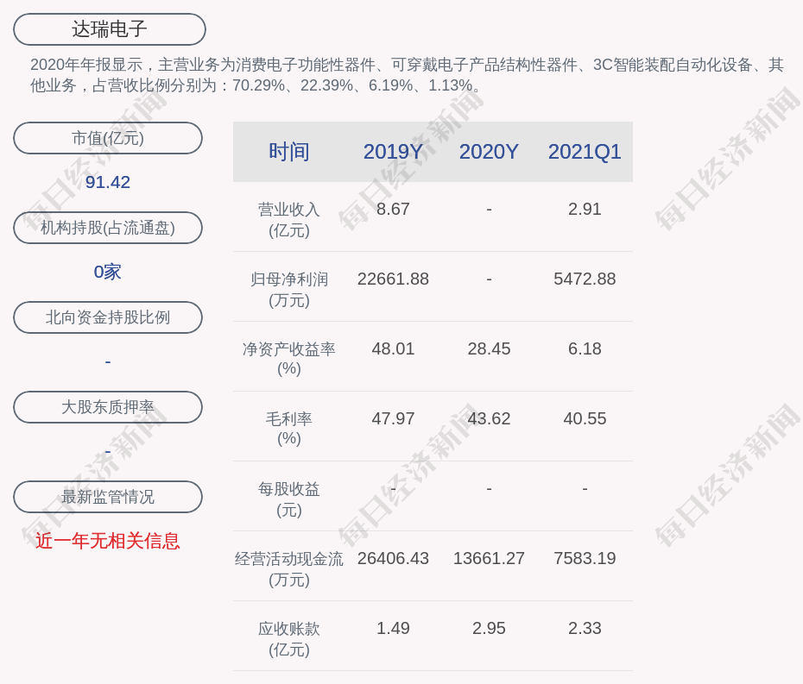Image resolution: width=803 pixels, height=684 pixels.
Task: Click the 2020年年报显示 description paragraph
Action: tap(407, 75)
